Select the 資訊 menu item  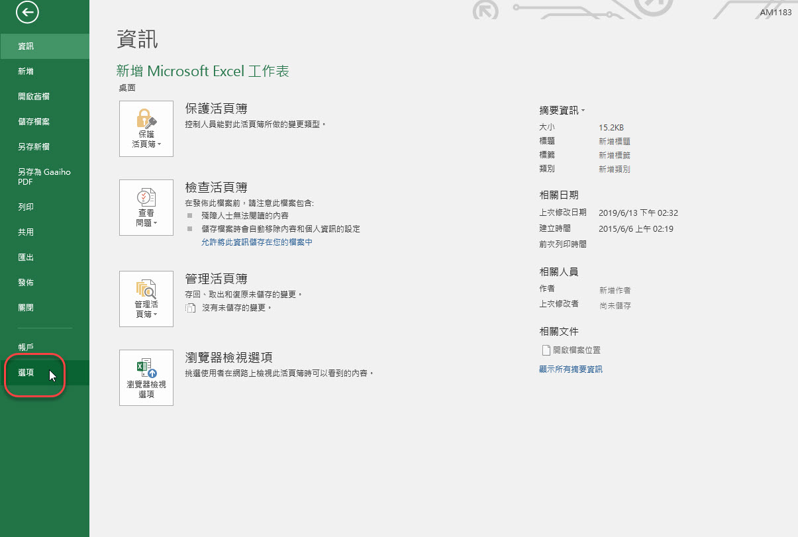44,46
